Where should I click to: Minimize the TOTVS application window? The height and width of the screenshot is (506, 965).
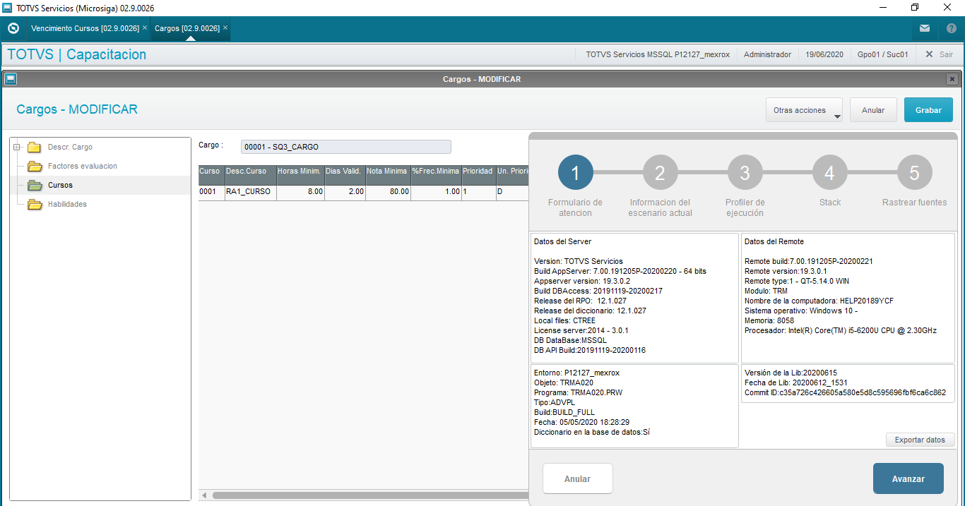(882, 8)
